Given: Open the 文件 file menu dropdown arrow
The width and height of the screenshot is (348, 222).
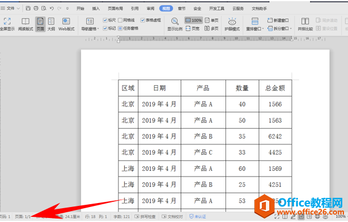Looking at the screenshot, I should point(18,9).
